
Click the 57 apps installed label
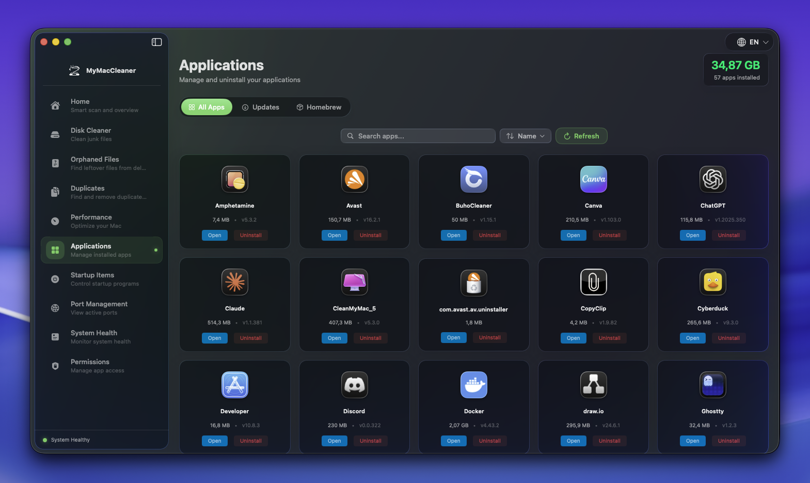point(737,77)
